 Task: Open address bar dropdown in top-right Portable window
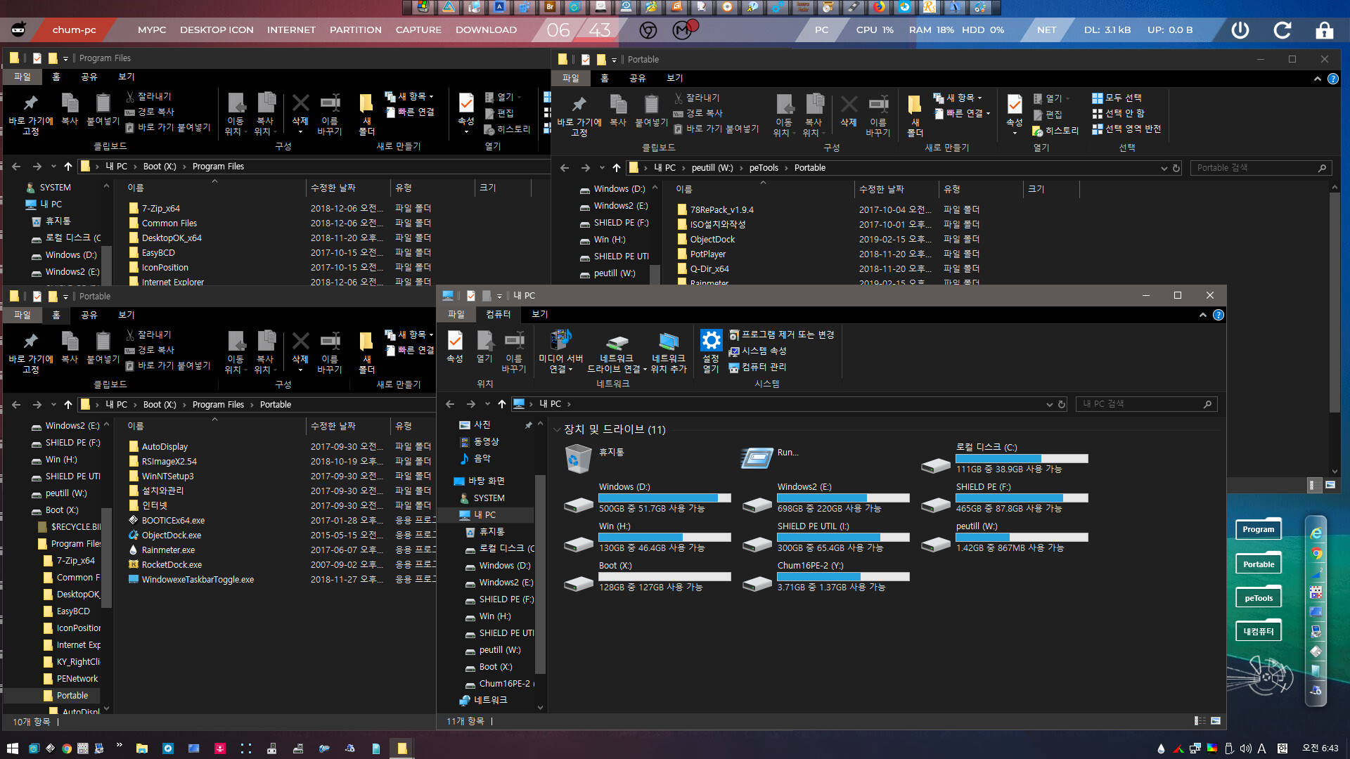(x=1164, y=168)
